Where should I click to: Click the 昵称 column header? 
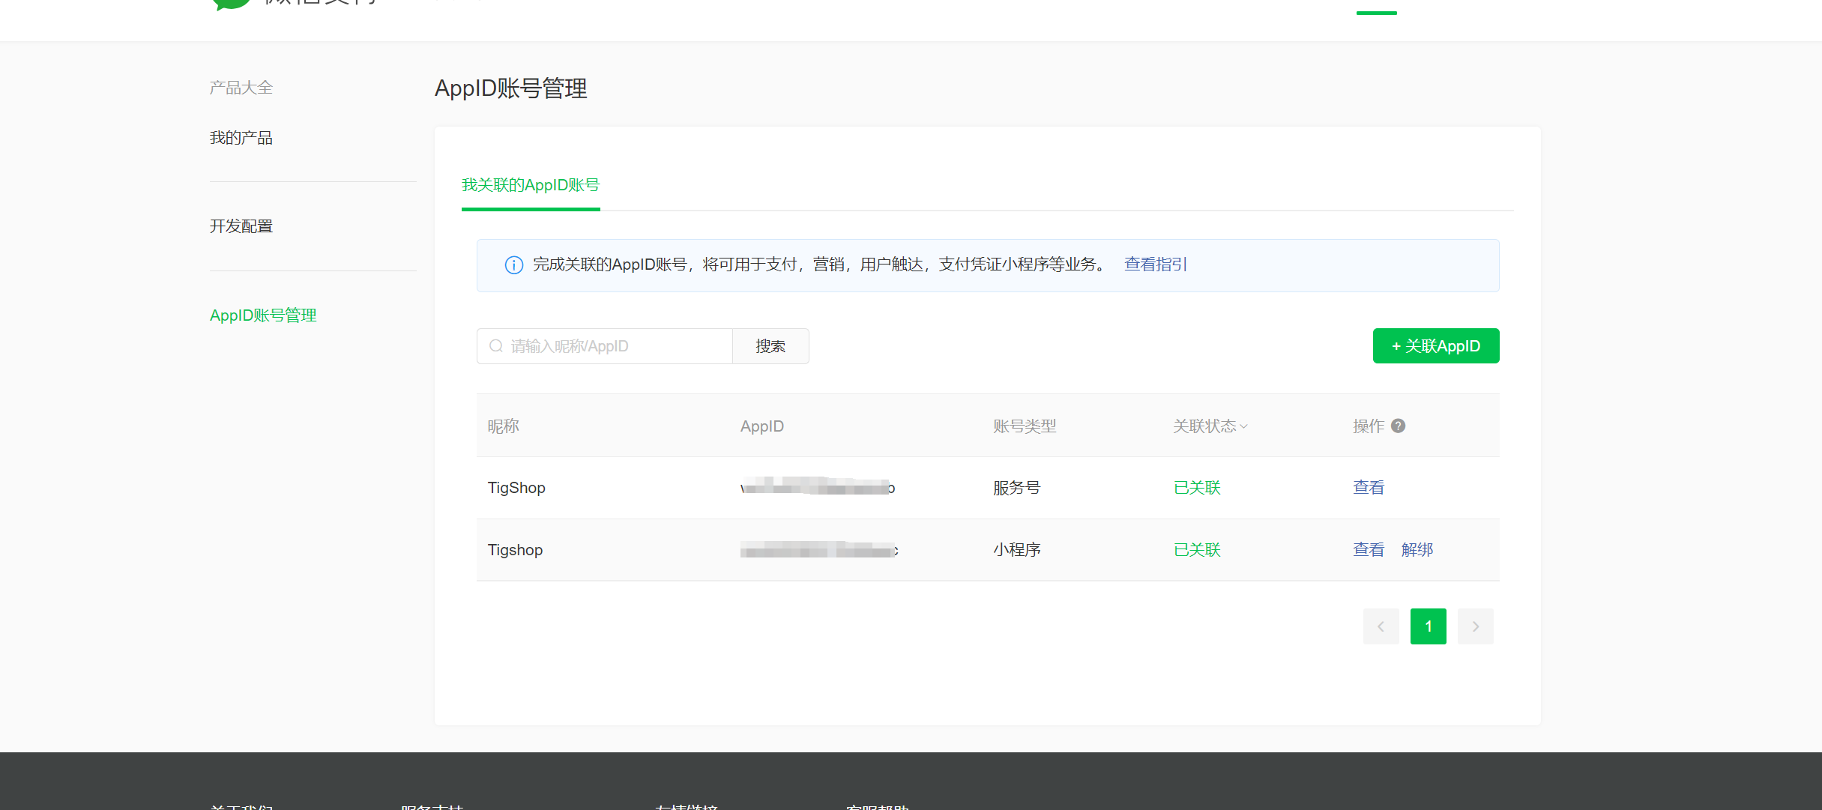(504, 426)
